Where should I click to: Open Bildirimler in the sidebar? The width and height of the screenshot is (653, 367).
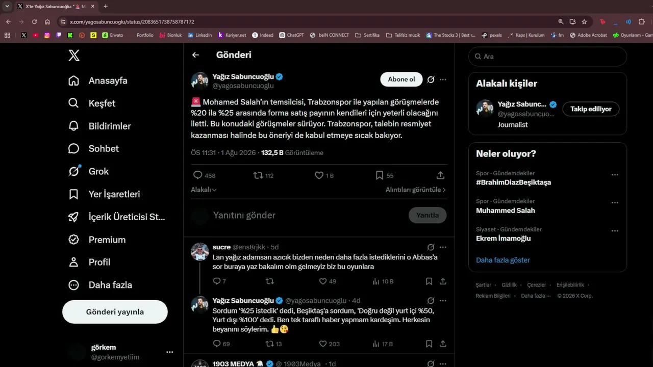click(x=99, y=126)
